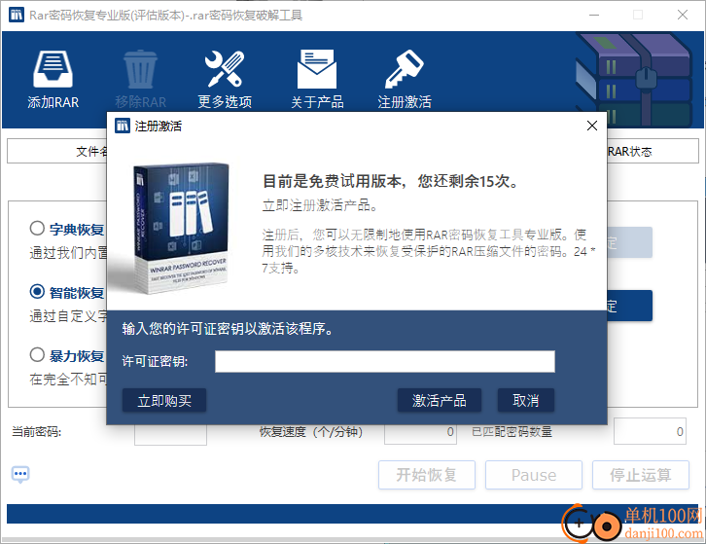Select the 字典恢复 radio option
This screenshot has width=706, height=544.
tap(37, 228)
